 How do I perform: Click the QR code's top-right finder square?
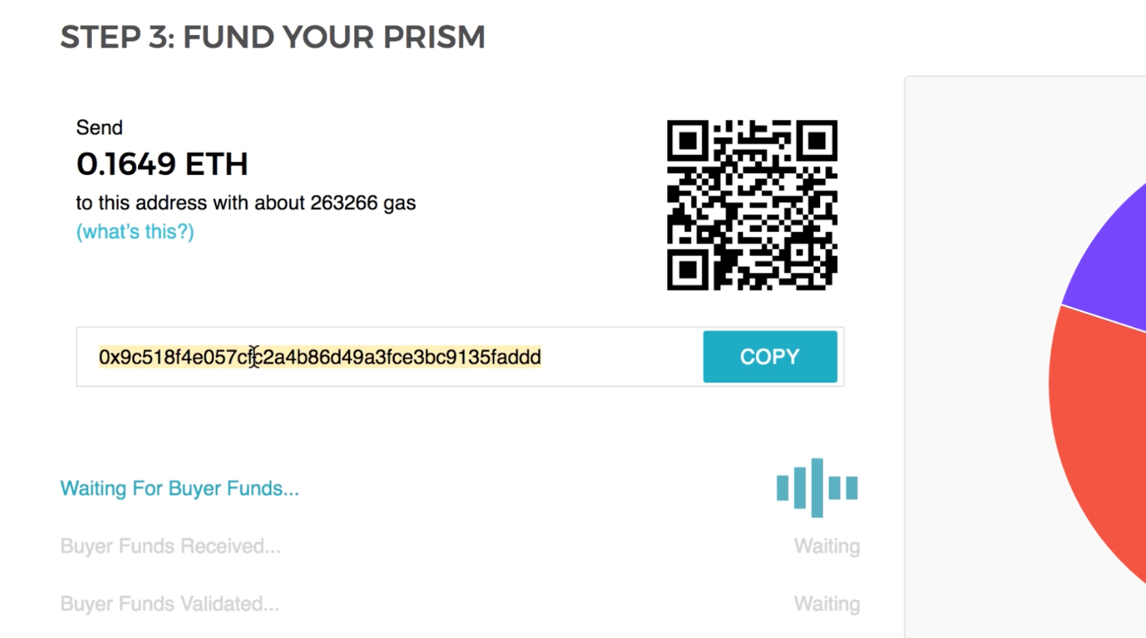pos(816,140)
